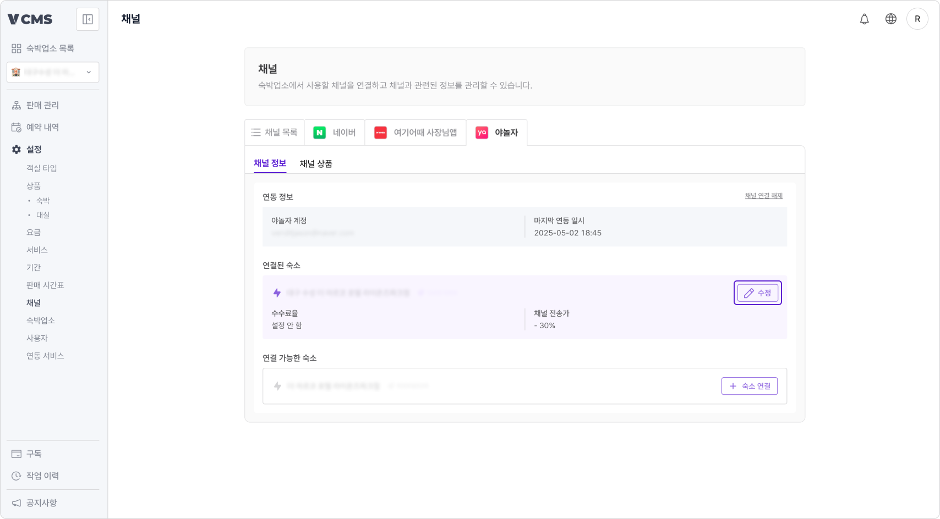The height and width of the screenshot is (519, 940).
Task: Click the 숙박업소 목록 grid icon
Action: point(15,48)
